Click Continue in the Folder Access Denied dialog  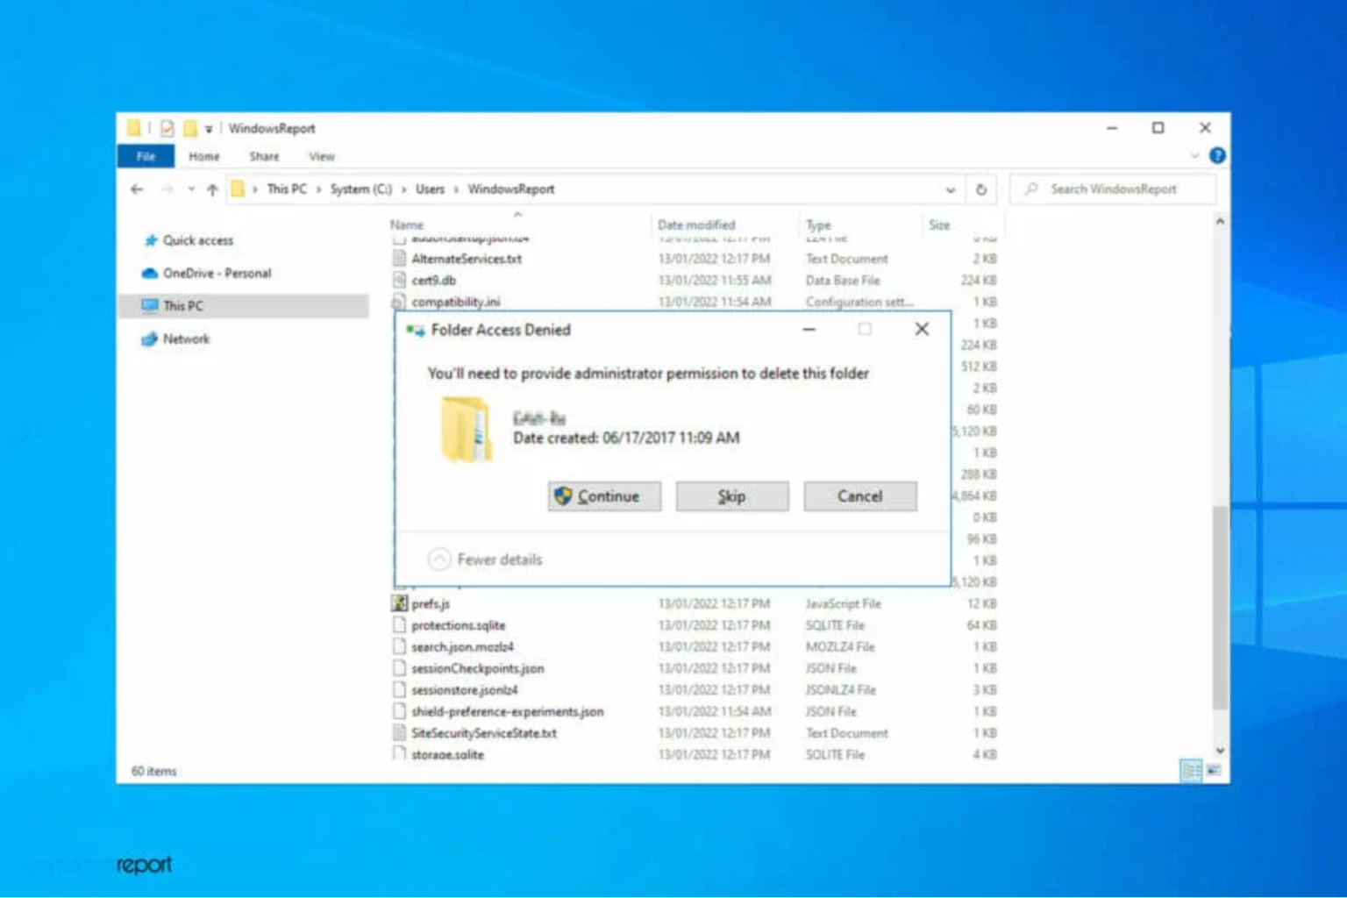click(x=603, y=496)
